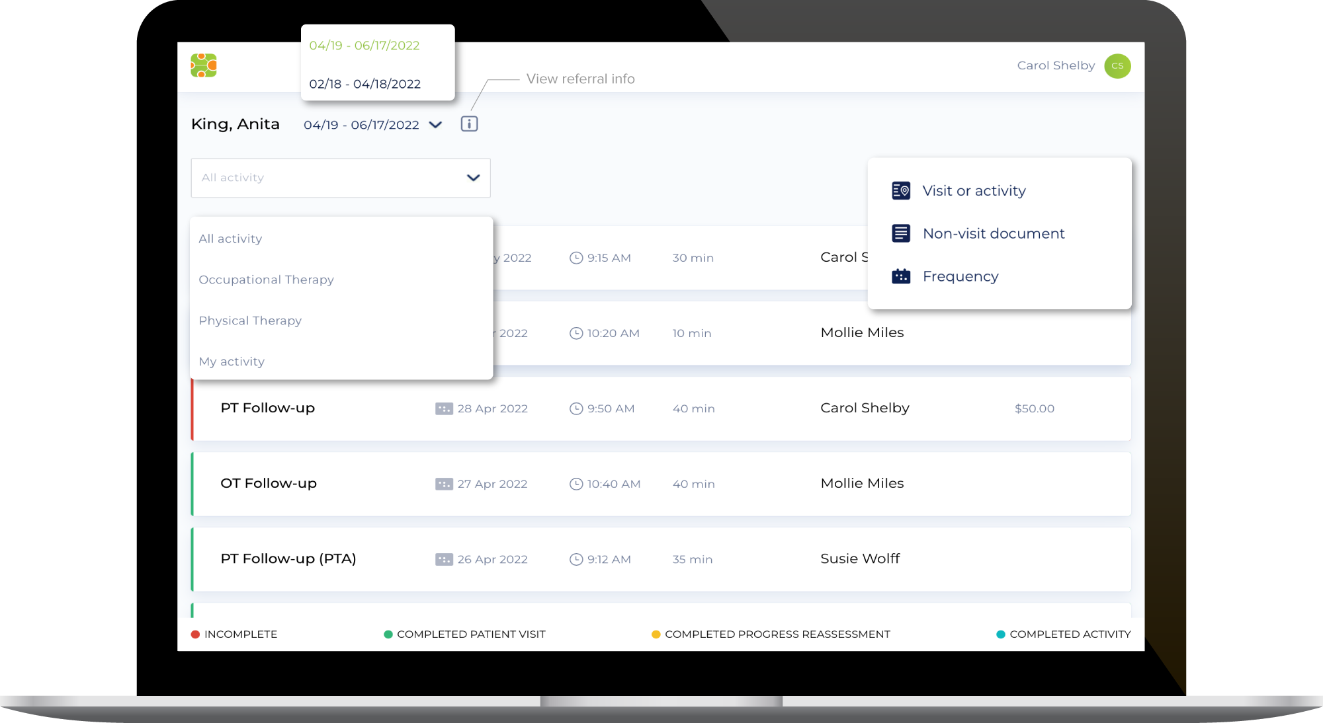Select Occupational Therapy from the filter list
Screen dimensions: 1323x723
pos(266,280)
